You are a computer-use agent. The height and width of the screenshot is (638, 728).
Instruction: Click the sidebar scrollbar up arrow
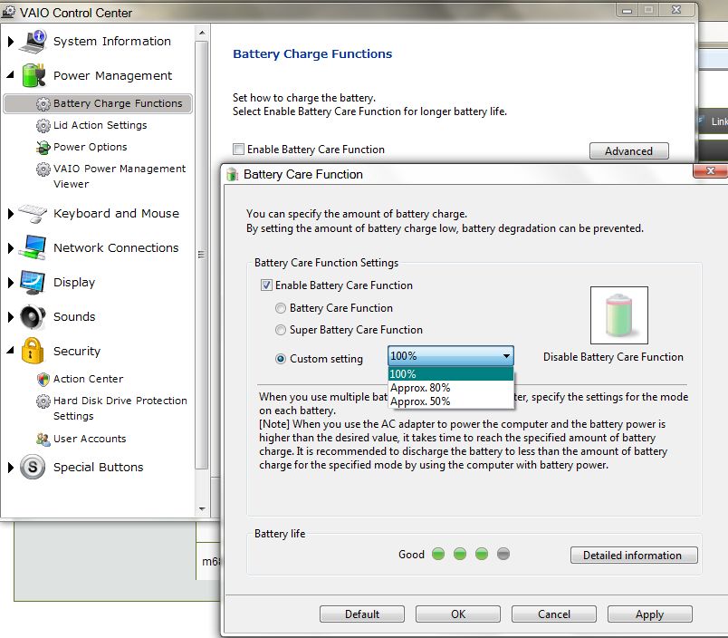[202, 33]
